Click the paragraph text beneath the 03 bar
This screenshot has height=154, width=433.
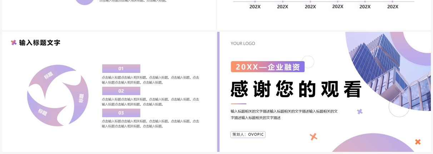(150, 124)
